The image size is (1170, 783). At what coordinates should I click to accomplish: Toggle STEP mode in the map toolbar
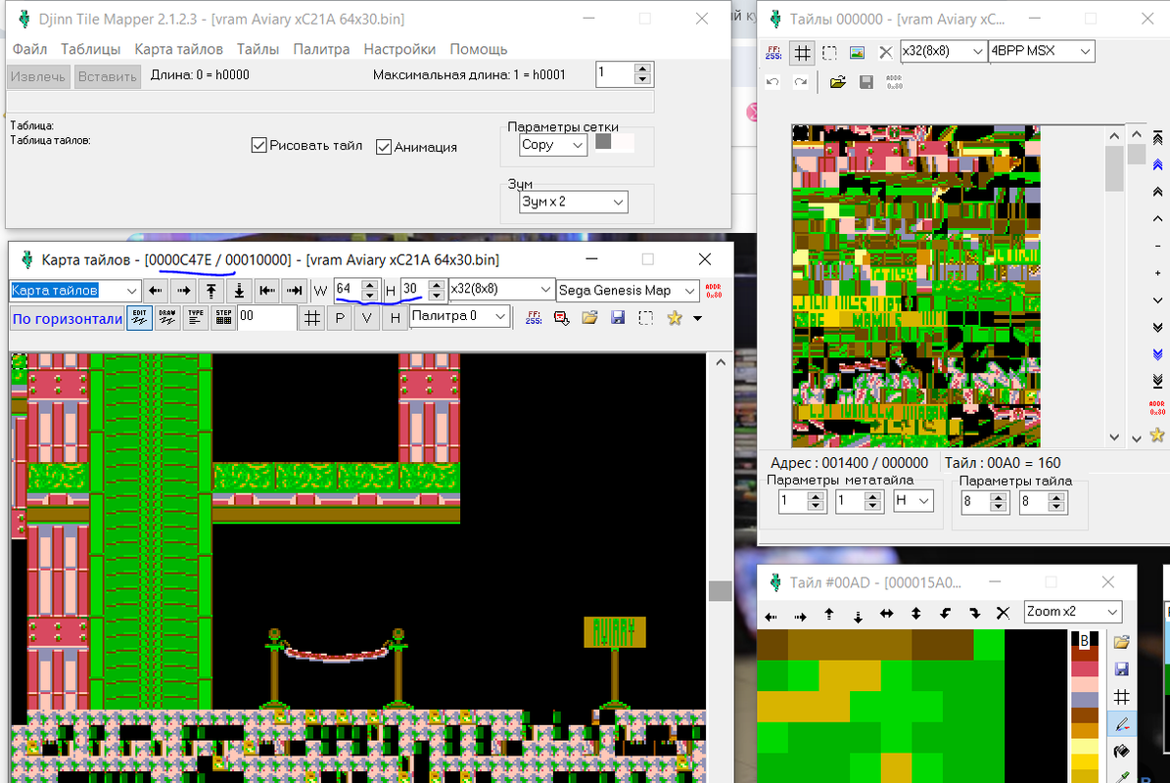(x=223, y=318)
